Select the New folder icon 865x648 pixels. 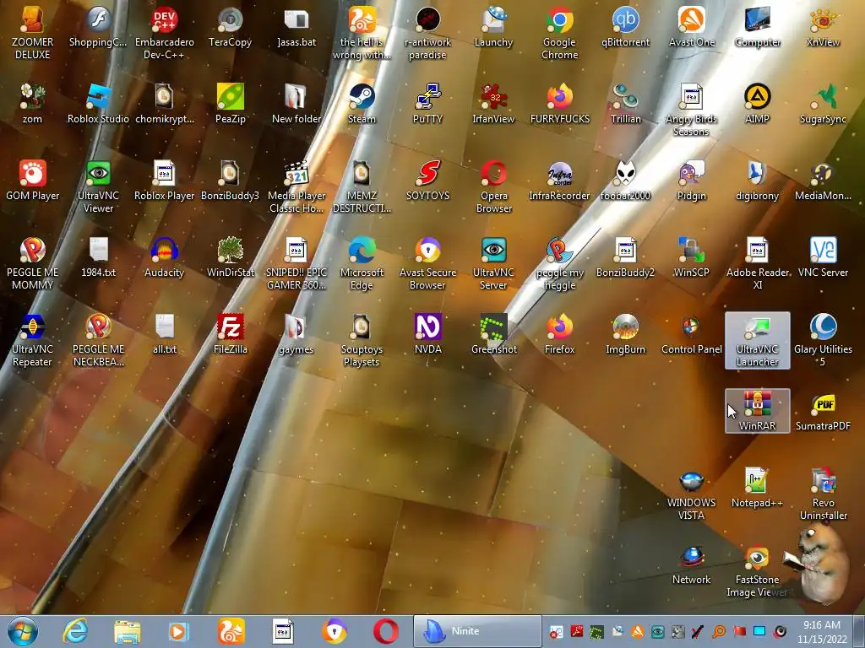(x=296, y=104)
